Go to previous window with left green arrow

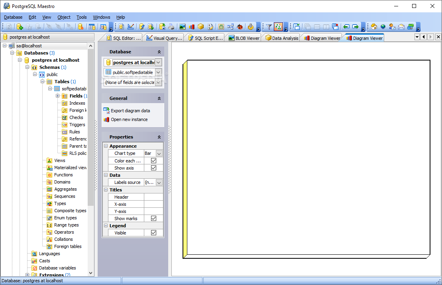346,27
